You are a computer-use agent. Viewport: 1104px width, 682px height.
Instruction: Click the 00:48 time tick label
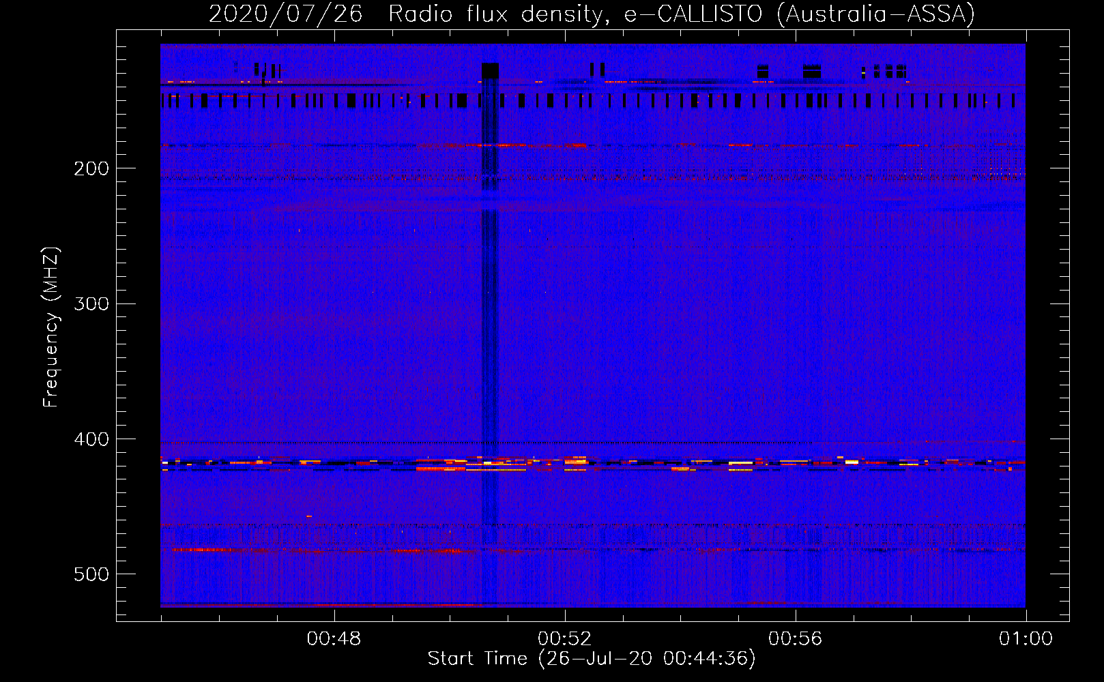[334, 639]
